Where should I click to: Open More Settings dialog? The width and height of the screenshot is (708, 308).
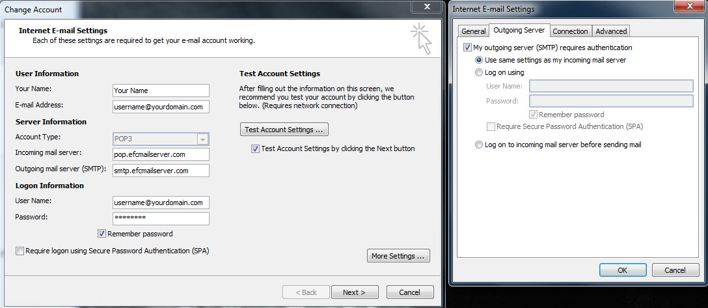click(x=398, y=256)
